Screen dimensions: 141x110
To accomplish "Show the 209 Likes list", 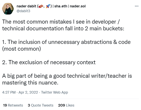I will pyautogui.click(x=66, y=105).
